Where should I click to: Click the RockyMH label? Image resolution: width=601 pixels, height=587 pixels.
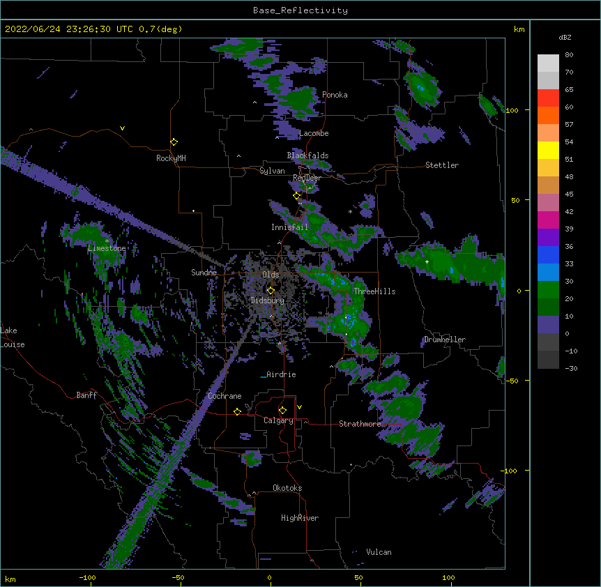click(x=171, y=158)
